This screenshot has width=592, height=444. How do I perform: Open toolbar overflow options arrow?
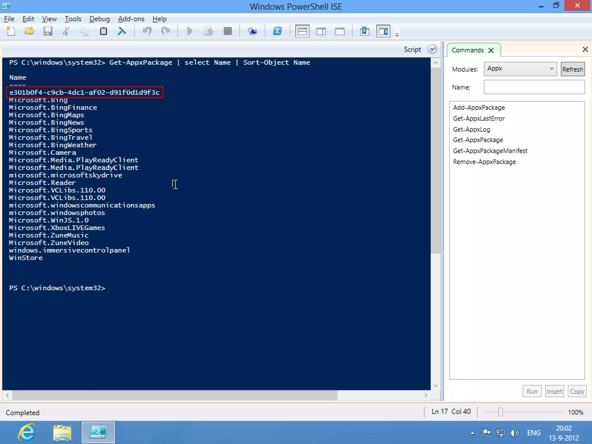[397, 35]
